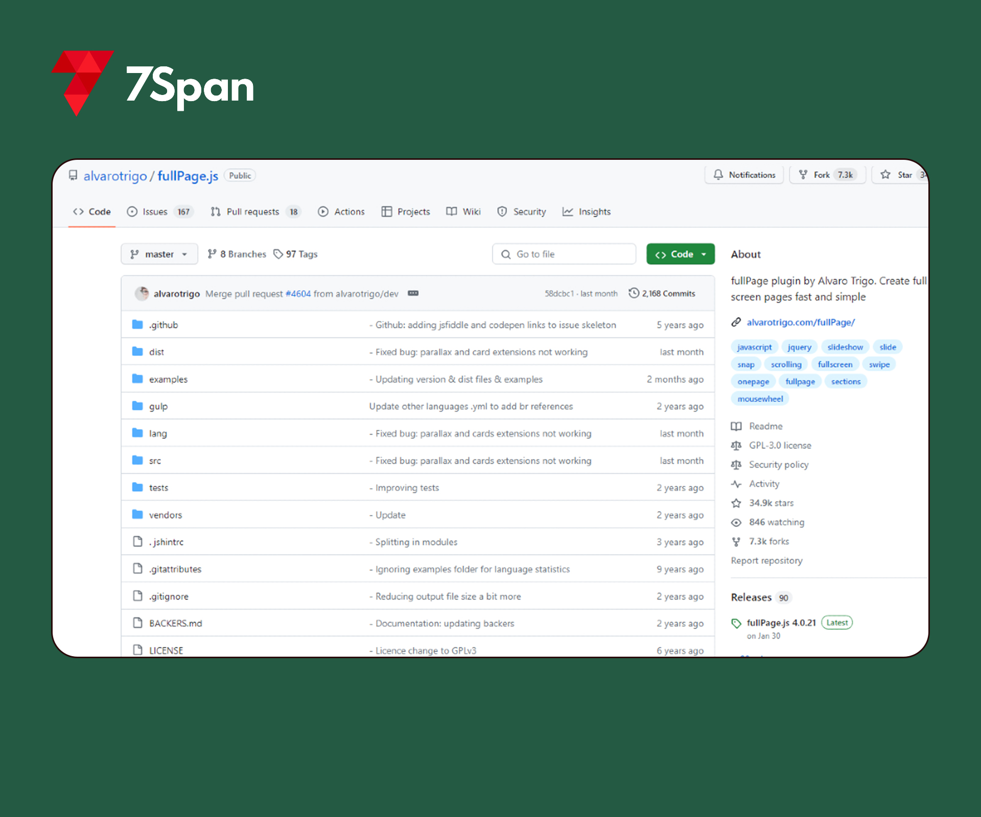Select the scrolling topic tag
981x817 pixels.
pos(786,365)
